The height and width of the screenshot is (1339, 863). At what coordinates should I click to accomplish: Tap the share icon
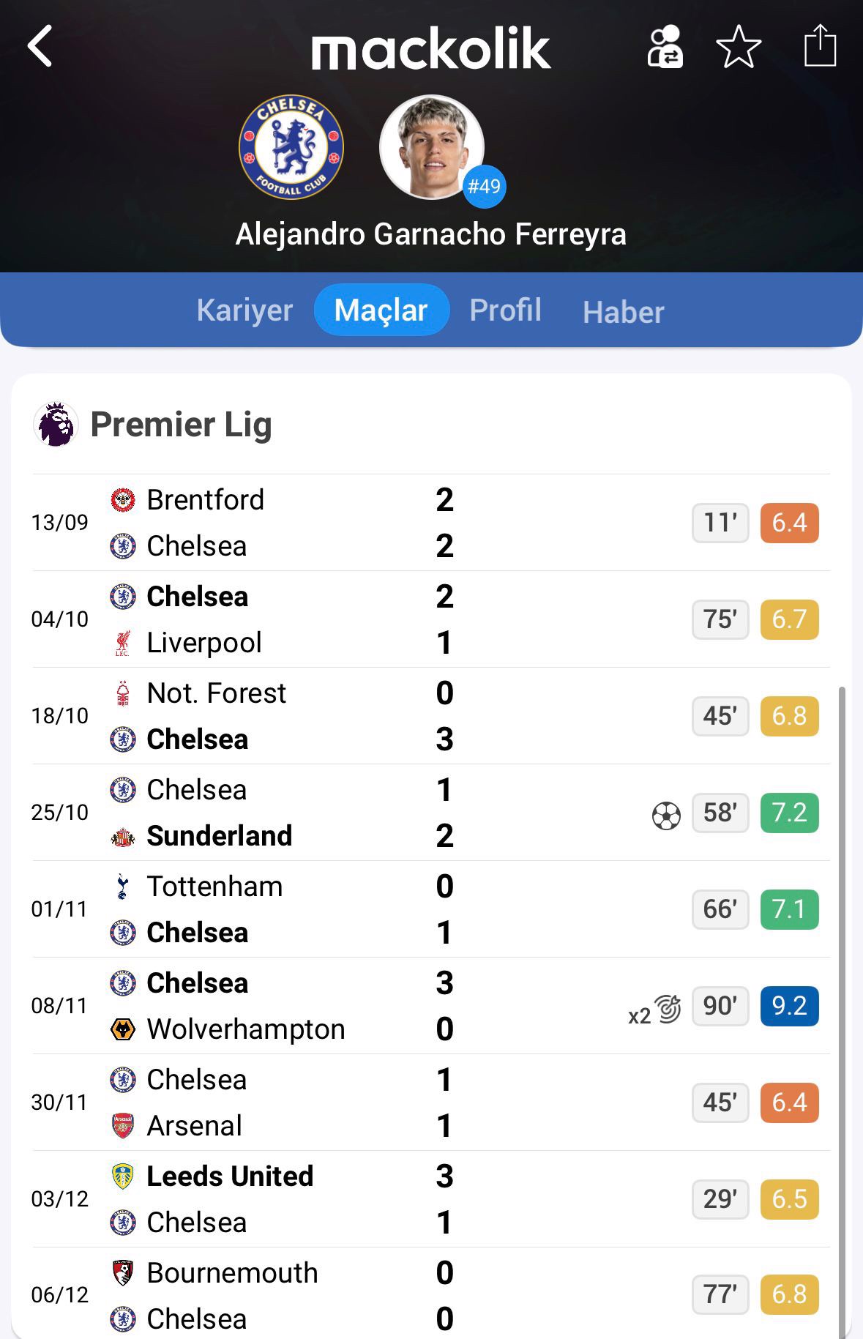click(819, 46)
